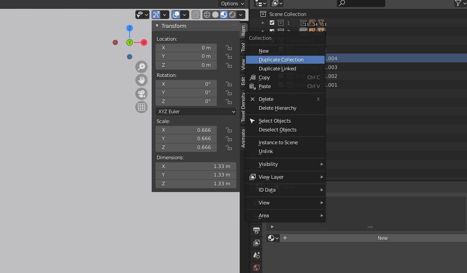This screenshot has width=467, height=273.
Task: Open the Options dropdown
Action: 232,4
